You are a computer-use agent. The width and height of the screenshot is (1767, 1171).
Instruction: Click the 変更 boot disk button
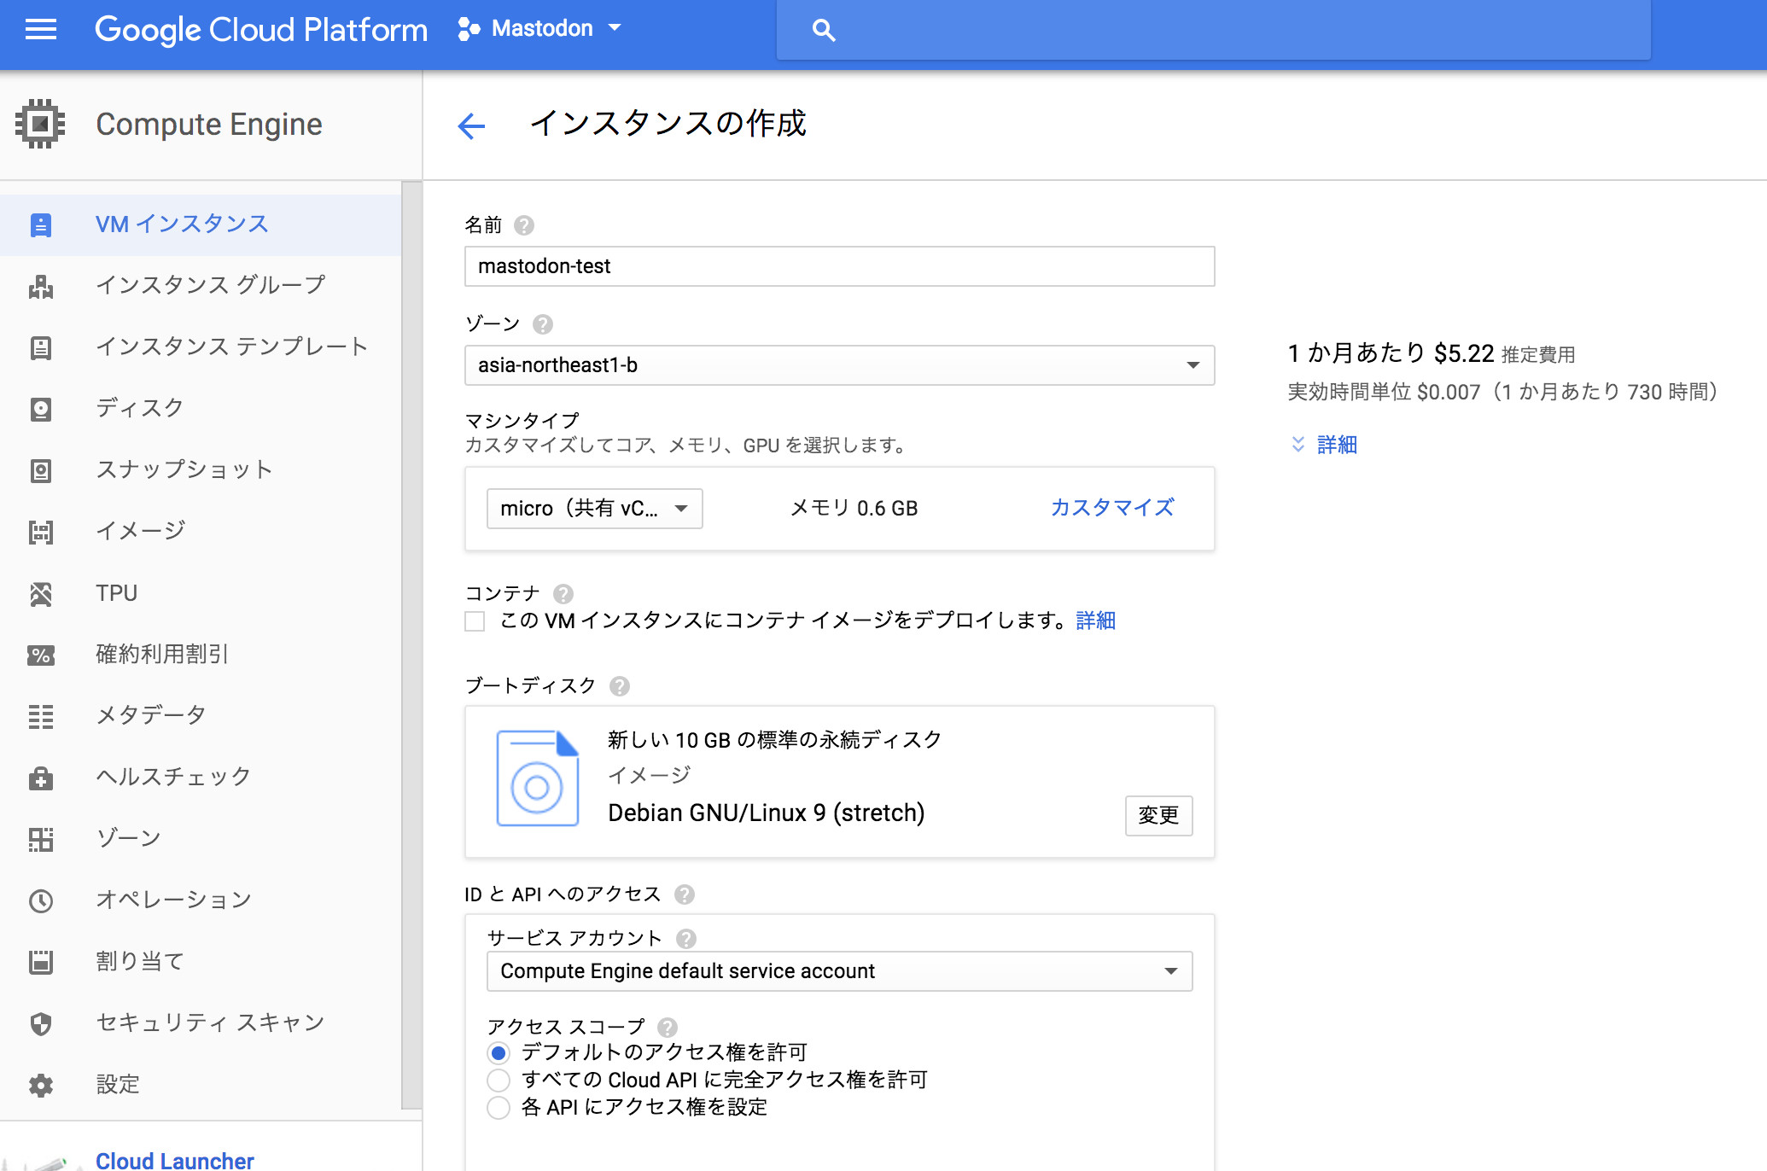(1158, 815)
